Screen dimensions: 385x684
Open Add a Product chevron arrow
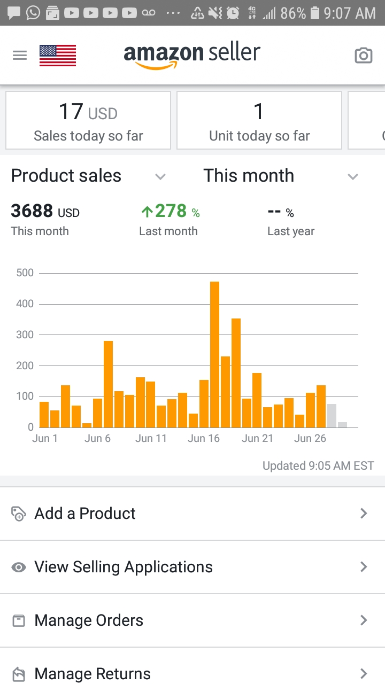pyautogui.click(x=364, y=514)
